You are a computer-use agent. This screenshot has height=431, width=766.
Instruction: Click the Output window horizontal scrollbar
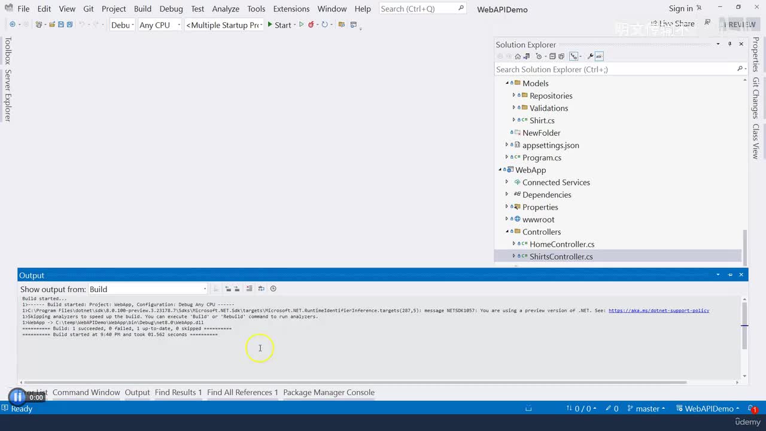point(357,382)
